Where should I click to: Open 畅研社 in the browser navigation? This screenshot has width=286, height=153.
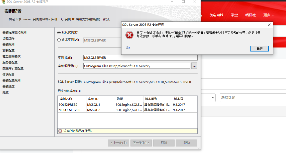tap(251, 15)
